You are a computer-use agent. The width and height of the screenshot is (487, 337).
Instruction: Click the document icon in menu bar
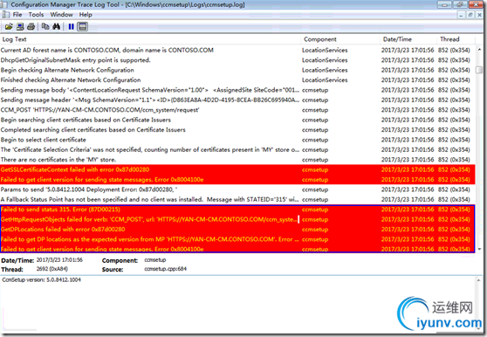click(x=5, y=15)
